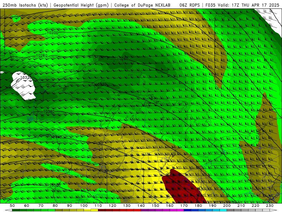
Task: Click the 130 value on the color scale
Action: click(127, 206)
